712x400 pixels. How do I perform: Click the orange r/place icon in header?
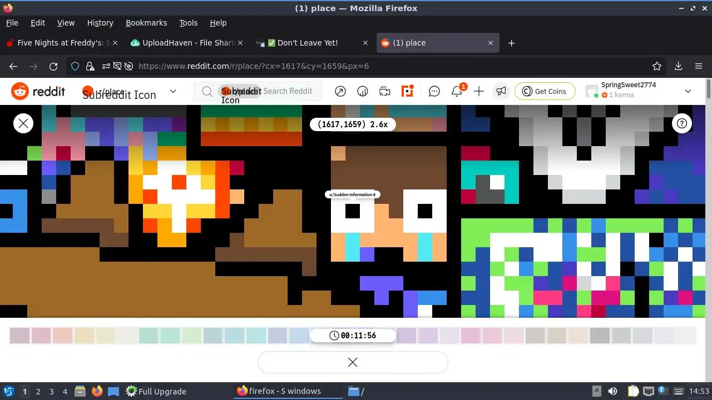[408, 92]
